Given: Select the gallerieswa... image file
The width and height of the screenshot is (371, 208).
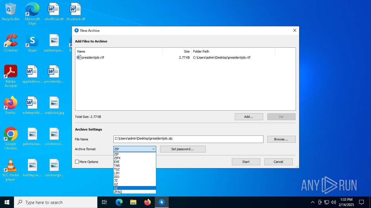Looking at the screenshot, I should click(32, 137).
